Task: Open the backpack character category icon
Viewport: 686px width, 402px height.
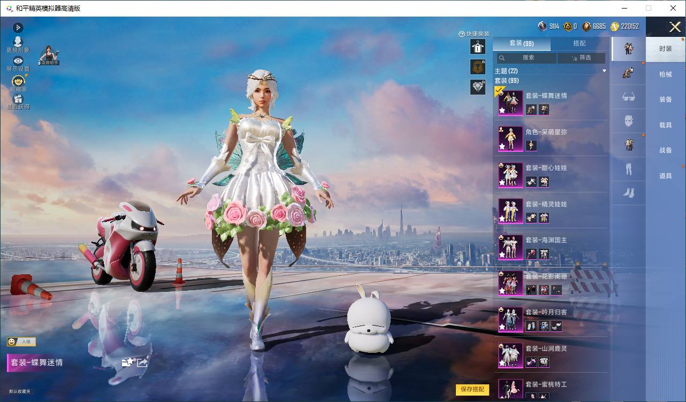Action: pos(628,73)
